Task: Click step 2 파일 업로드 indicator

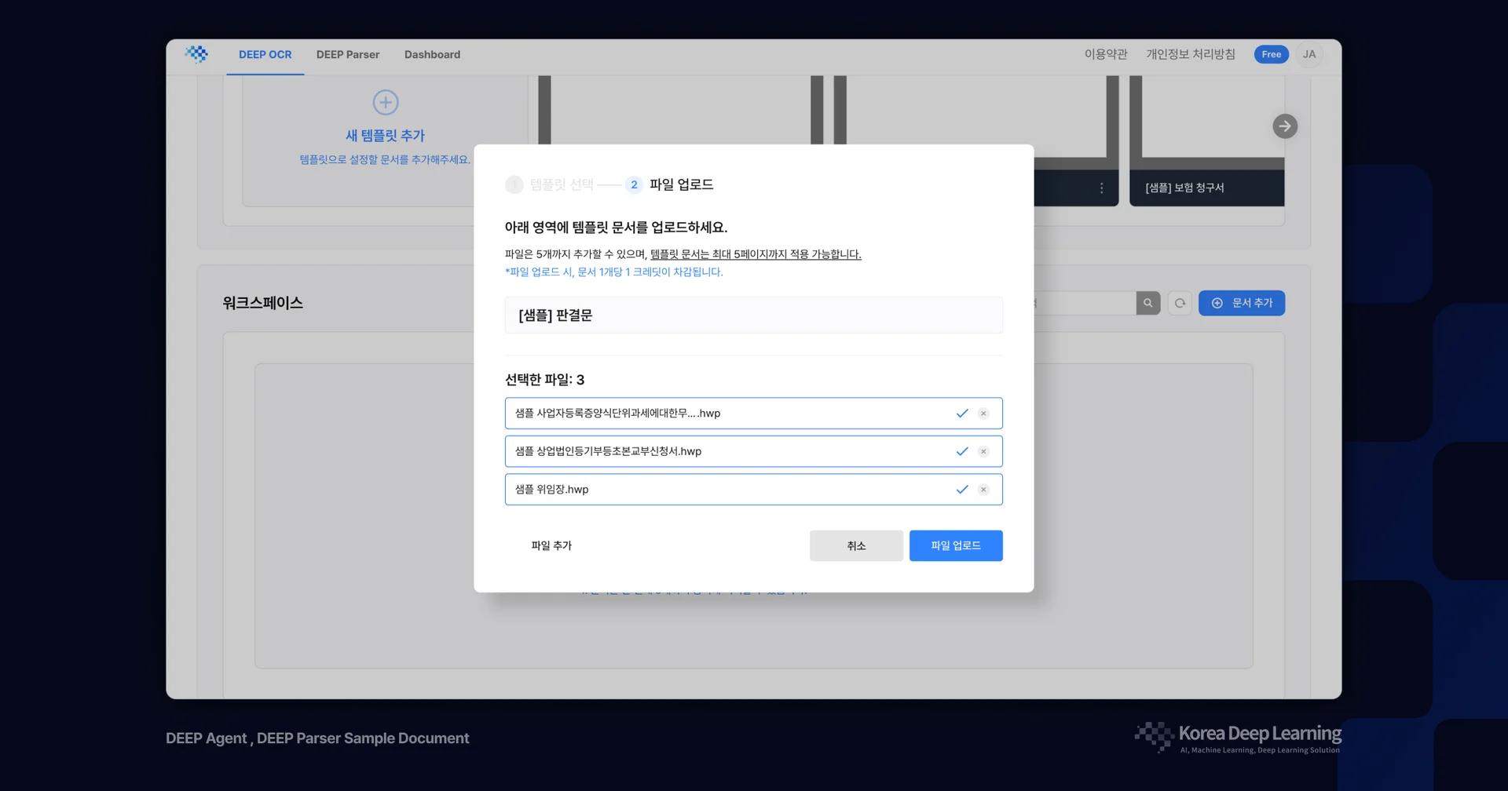Action: (633, 184)
